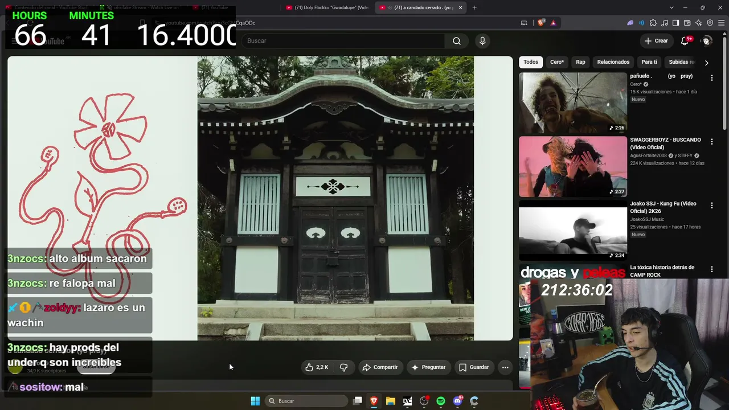The image size is (729, 410).
Task: Open the Brave main hamburger menu
Action: pos(722,23)
